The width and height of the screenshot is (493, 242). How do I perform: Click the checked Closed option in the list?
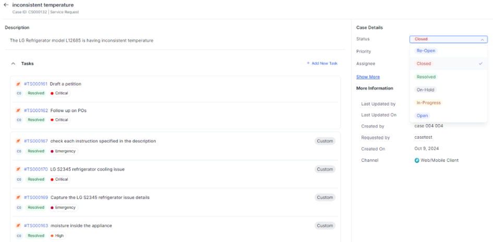point(424,64)
